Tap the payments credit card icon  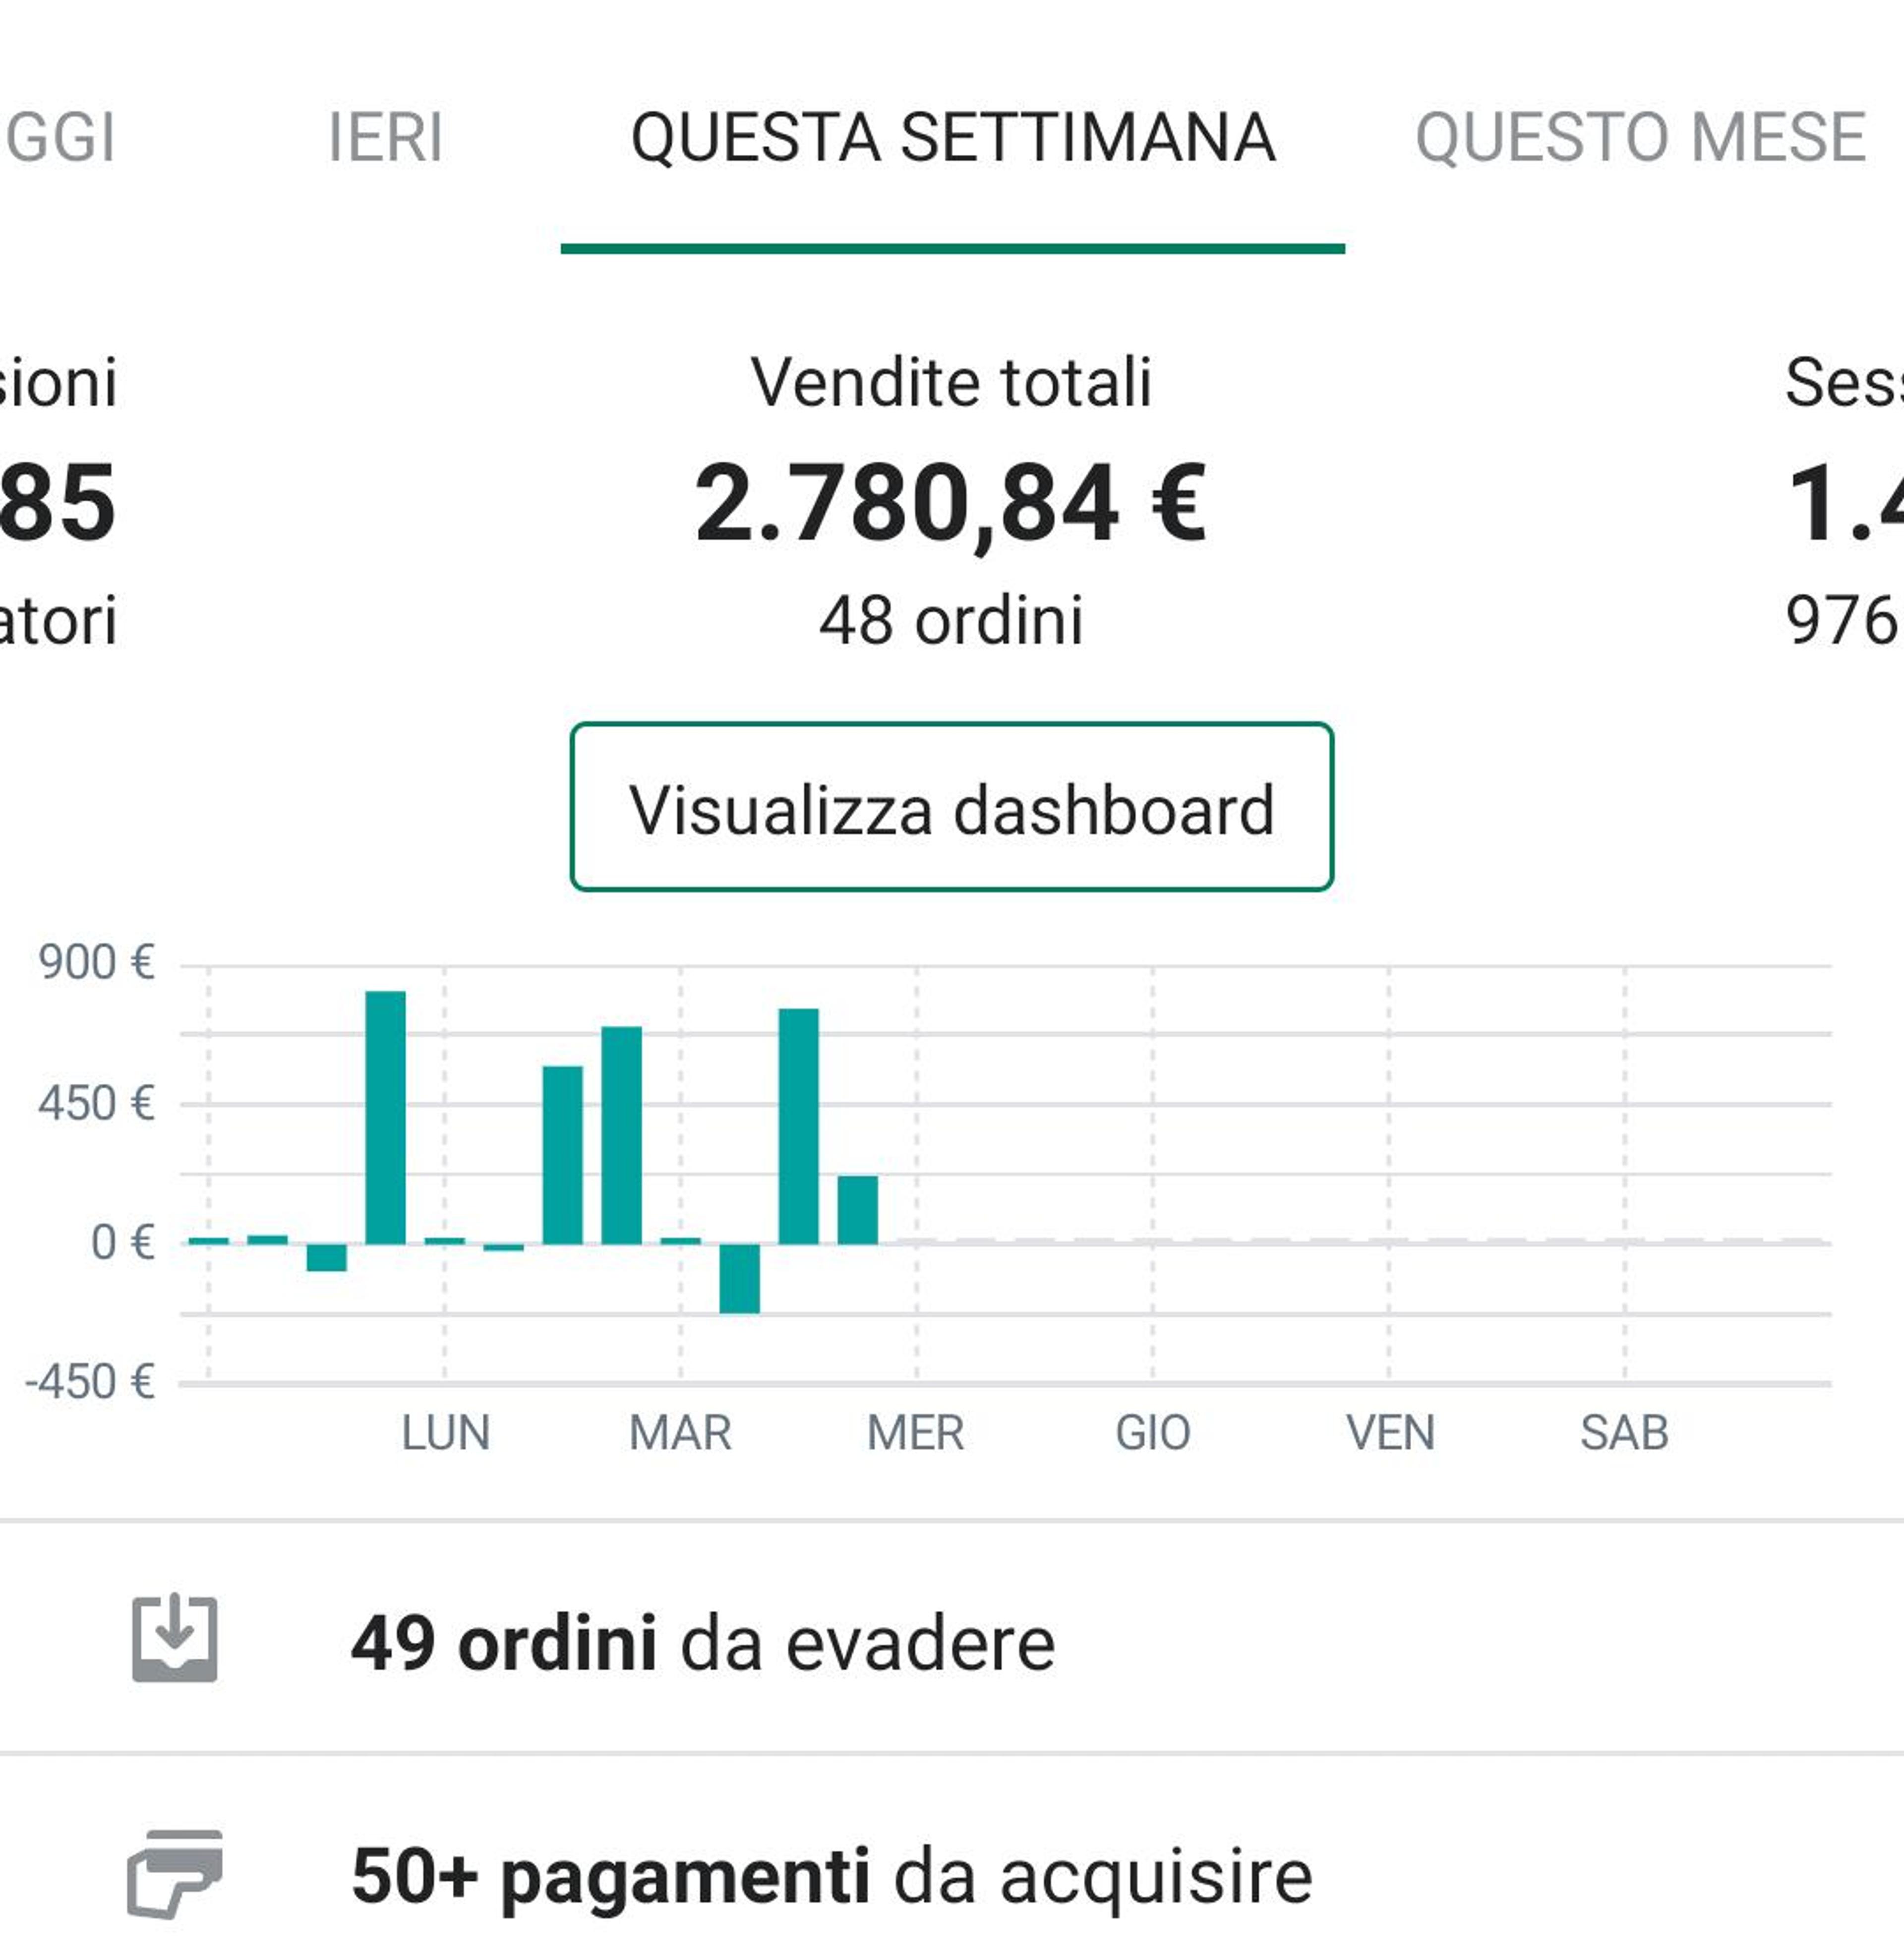pyautogui.click(x=175, y=1874)
